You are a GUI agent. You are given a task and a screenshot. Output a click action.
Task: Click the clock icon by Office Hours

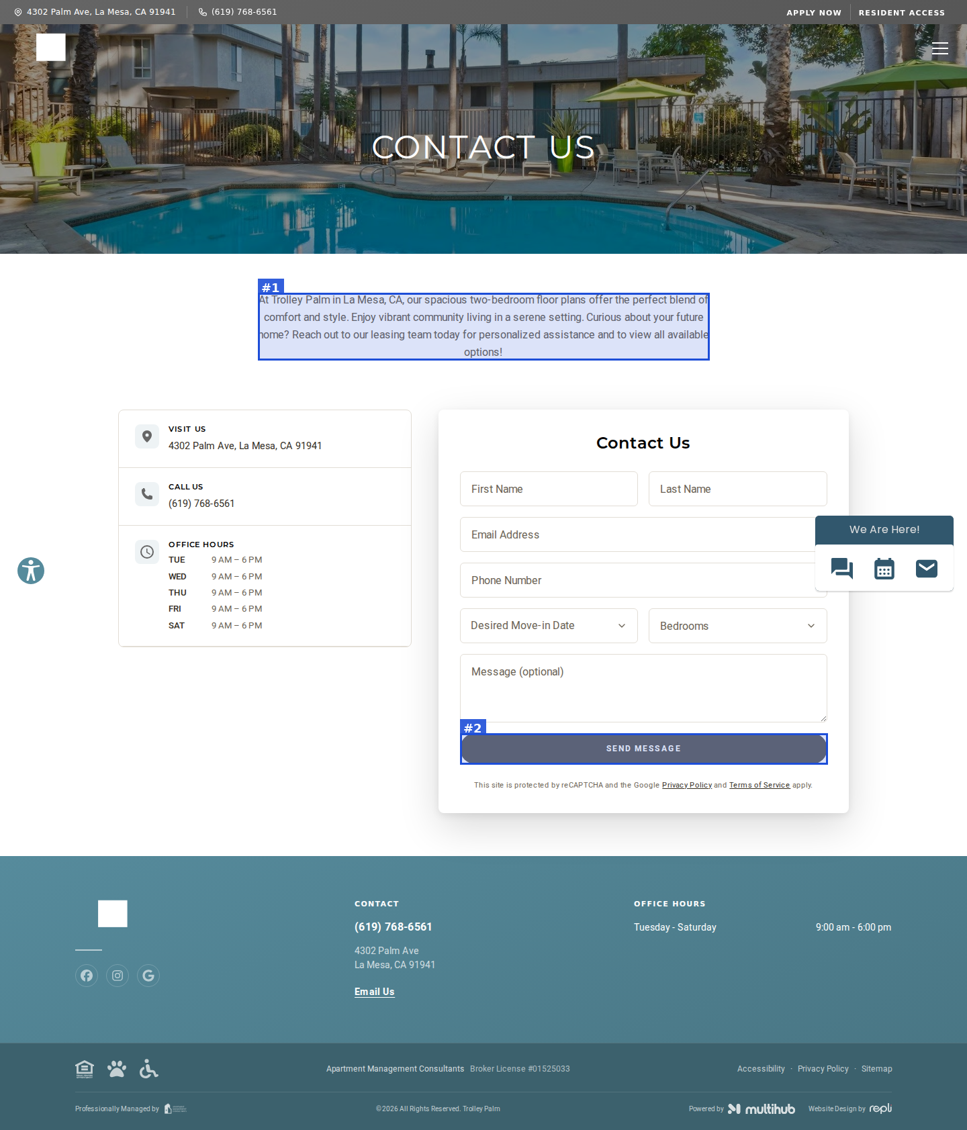(x=147, y=552)
